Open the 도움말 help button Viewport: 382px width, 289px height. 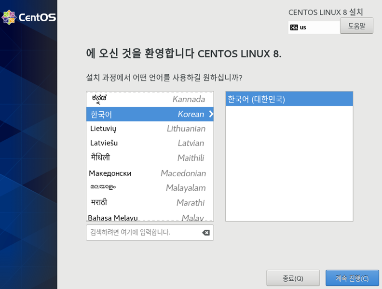(356, 26)
